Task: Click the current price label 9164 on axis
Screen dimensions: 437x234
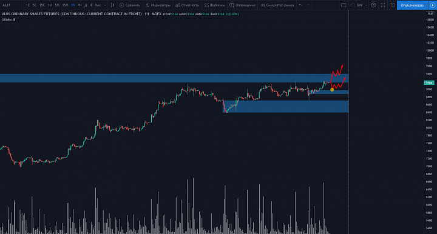Action: [x=429, y=82]
